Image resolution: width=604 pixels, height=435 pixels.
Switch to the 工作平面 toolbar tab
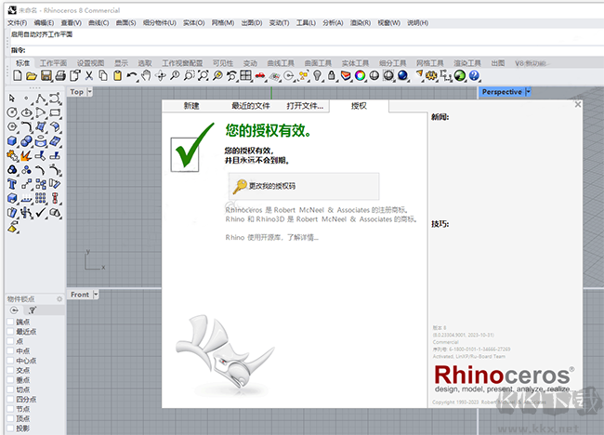tap(53, 63)
